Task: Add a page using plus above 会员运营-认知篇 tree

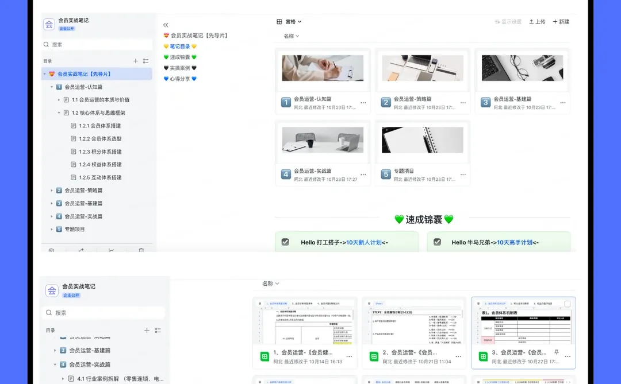Action: (x=136, y=61)
